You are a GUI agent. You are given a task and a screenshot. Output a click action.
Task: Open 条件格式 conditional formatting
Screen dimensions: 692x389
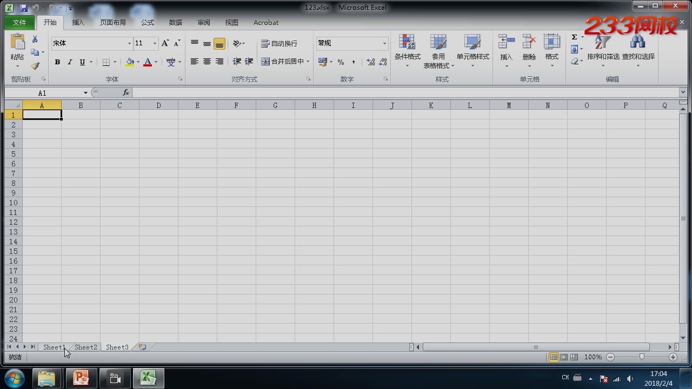[407, 51]
